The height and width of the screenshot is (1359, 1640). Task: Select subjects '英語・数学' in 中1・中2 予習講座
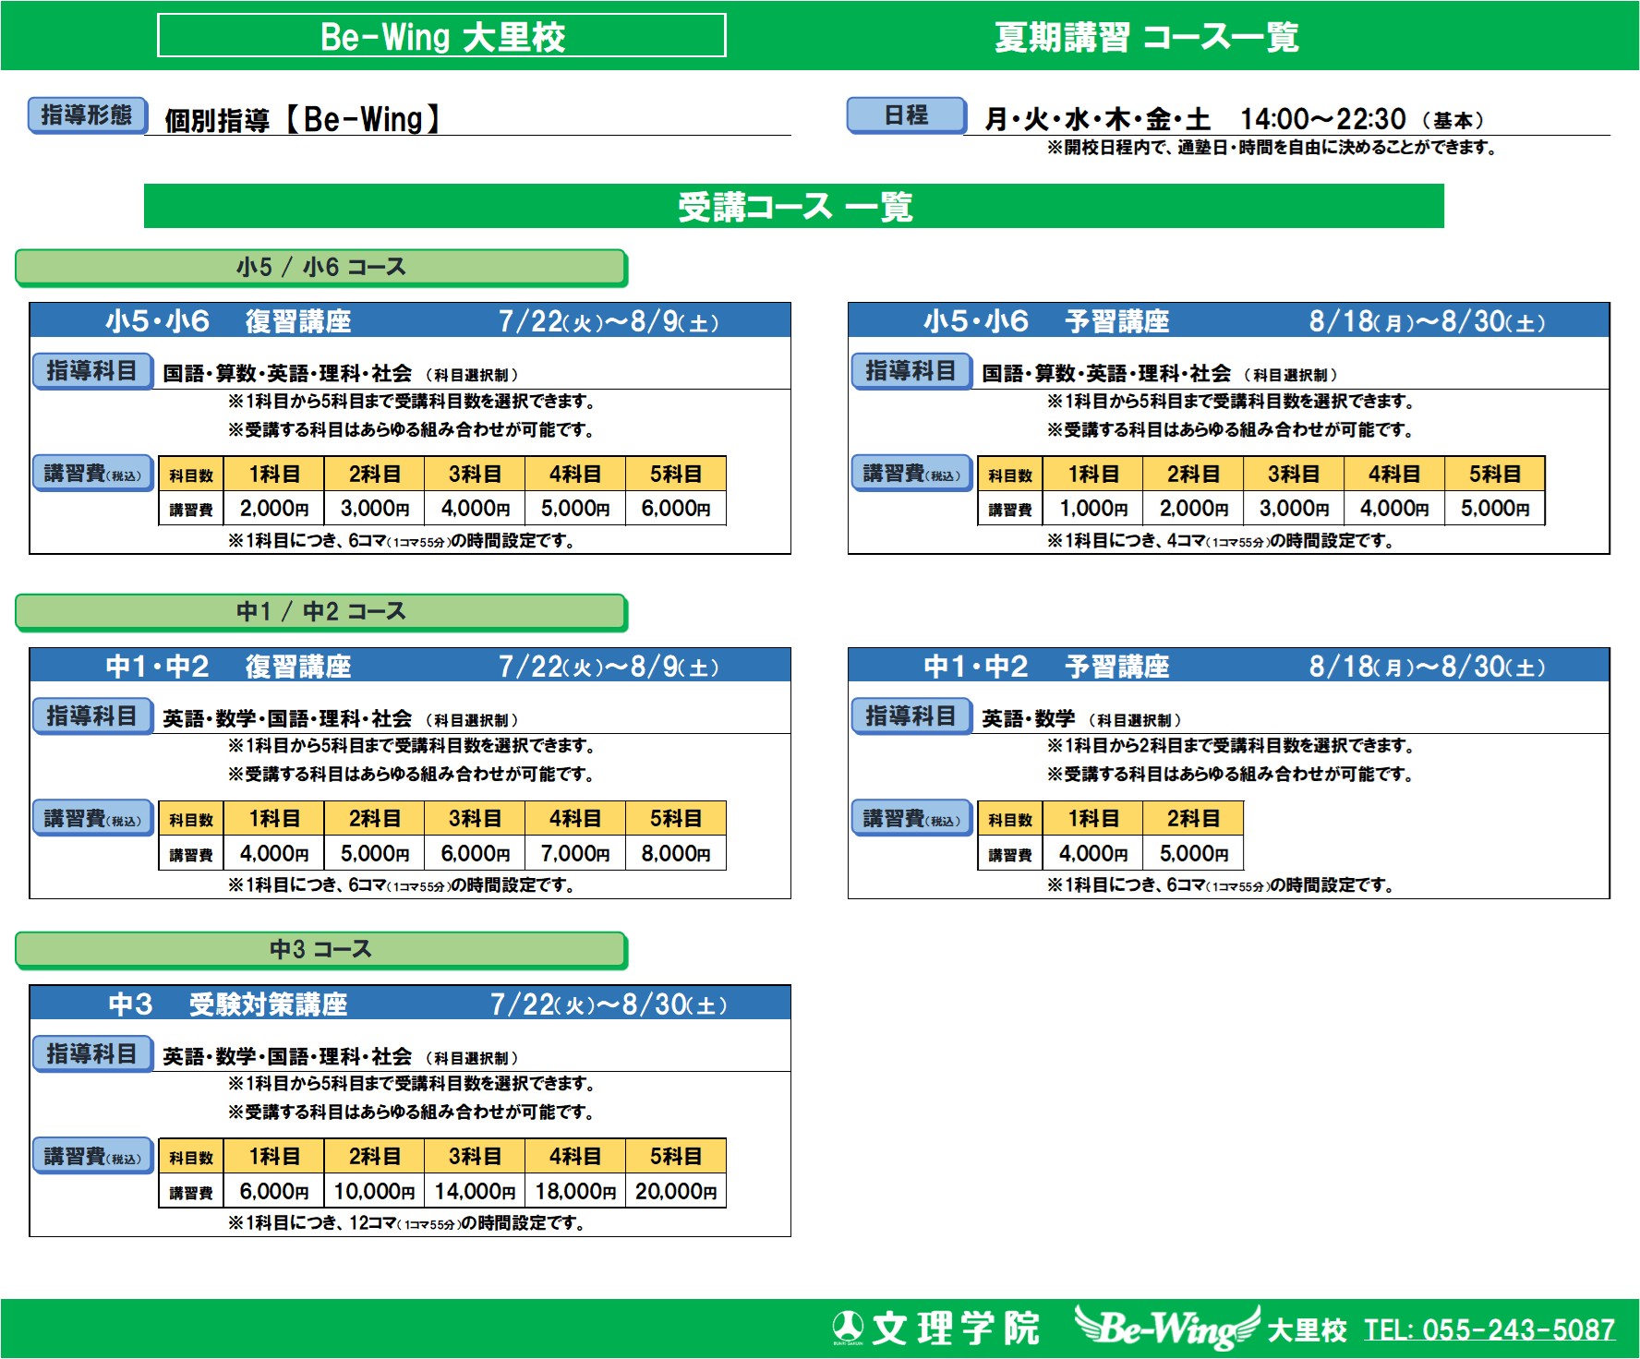(x=1028, y=719)
